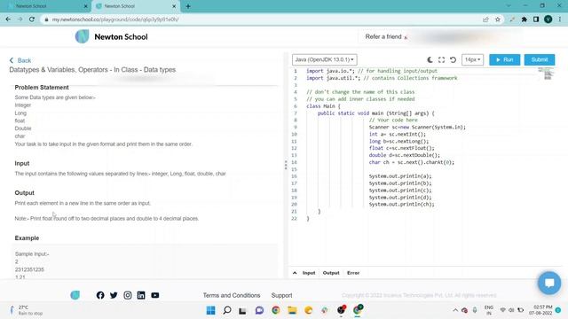Image resolution: width=568 pixels, height=319 pixels.
Task: Open the Support link
Action: (x=281, y=295)
